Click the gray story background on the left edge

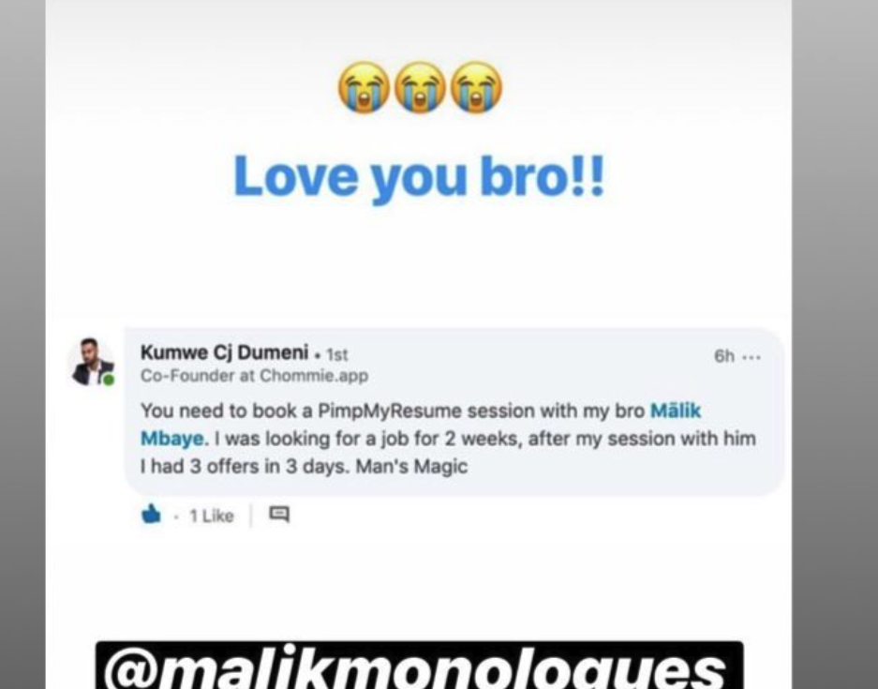click(x=22, y=345)
